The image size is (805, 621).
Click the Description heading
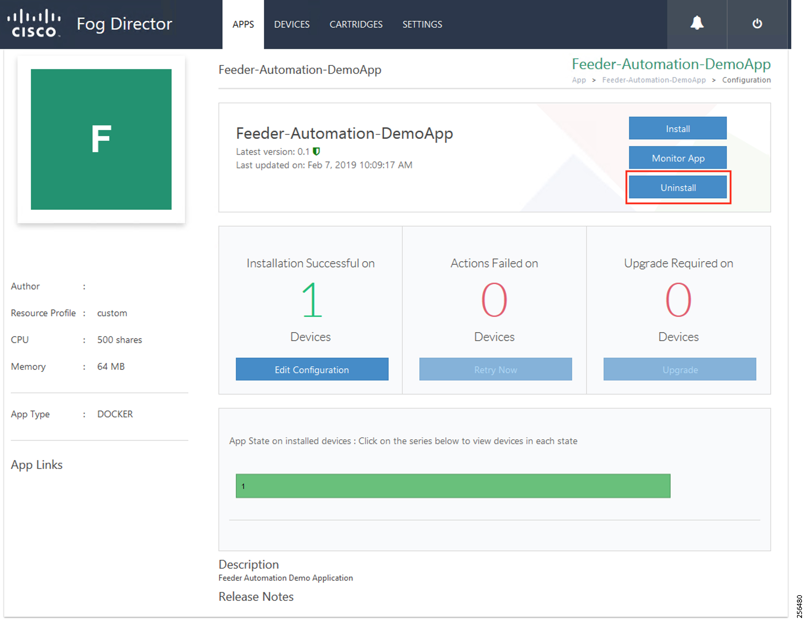point(249,564)
